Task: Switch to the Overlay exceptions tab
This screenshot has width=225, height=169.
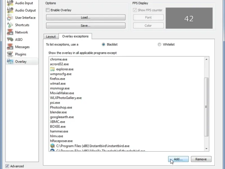Action: (75, 36)
